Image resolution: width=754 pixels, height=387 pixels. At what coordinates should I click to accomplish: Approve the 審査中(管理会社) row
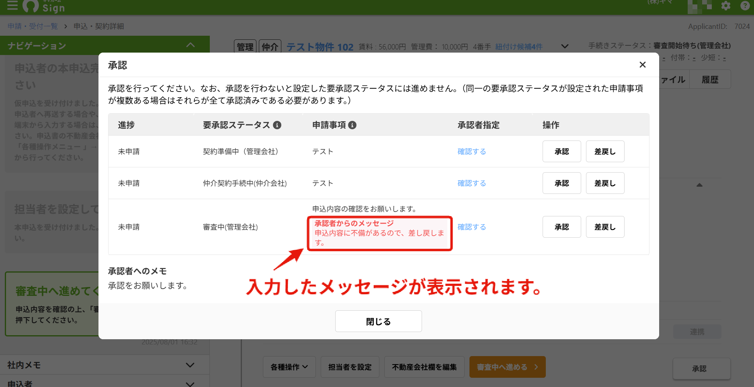click(x=561, y=227)
